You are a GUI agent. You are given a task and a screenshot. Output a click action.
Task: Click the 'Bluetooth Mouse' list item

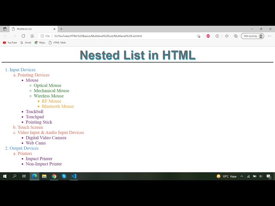click(x=58, y=106)
